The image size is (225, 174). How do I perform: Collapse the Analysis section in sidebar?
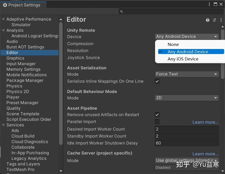point(3,30)
